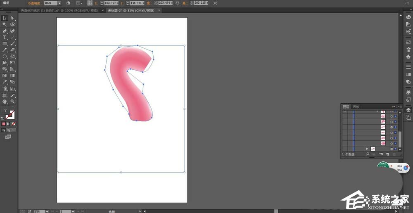Select the Pencil tool
The width and height of the screenshot is (413, 213).
5,50
